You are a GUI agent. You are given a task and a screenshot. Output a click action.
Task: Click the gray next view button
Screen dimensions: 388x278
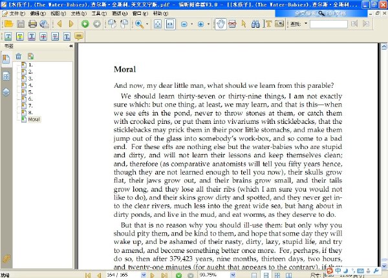97,24
